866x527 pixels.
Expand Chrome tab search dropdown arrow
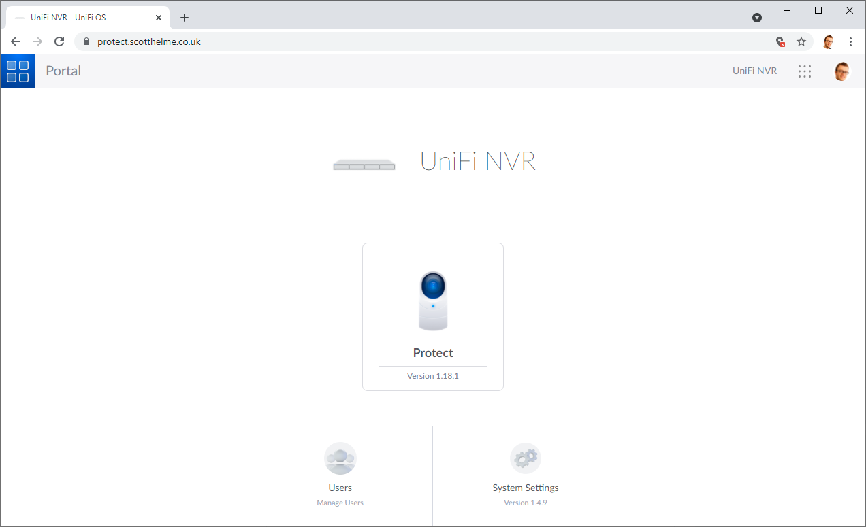pos(756,18)
